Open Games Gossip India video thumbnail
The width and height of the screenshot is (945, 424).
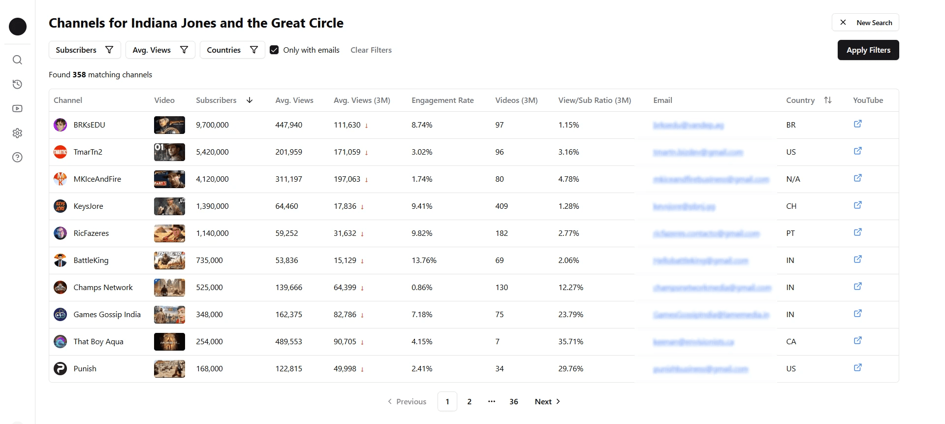(169, 315)
